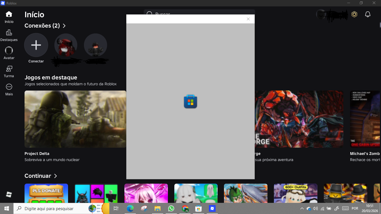The image size is (381, 214).
Task: Open Task View on the taskbar
Action: pos(116,208)
